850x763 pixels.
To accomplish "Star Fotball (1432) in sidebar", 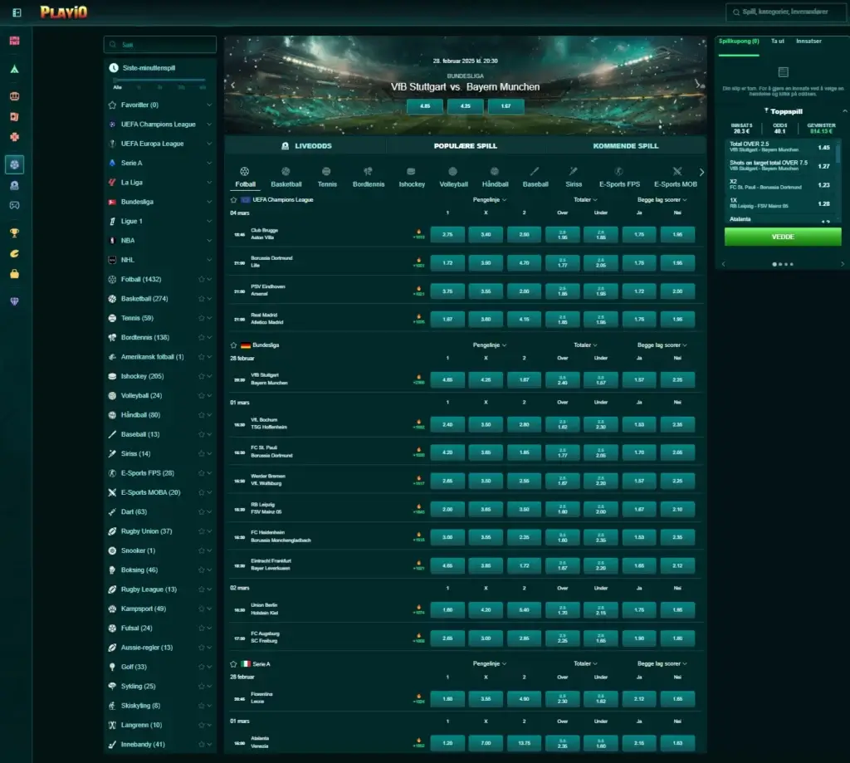I will pyautogui.click(x=202, y=279).
